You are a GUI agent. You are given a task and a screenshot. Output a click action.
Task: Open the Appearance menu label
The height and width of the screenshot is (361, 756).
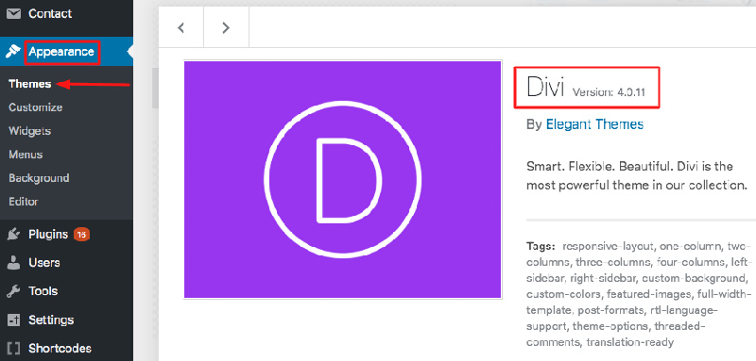(61, 52)
